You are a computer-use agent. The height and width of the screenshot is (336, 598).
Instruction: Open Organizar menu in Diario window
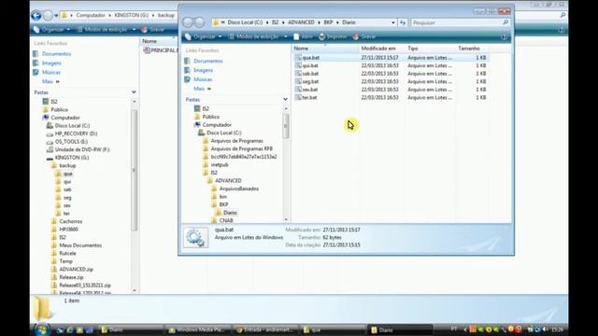pyautogui.click(x=203, y=36)
